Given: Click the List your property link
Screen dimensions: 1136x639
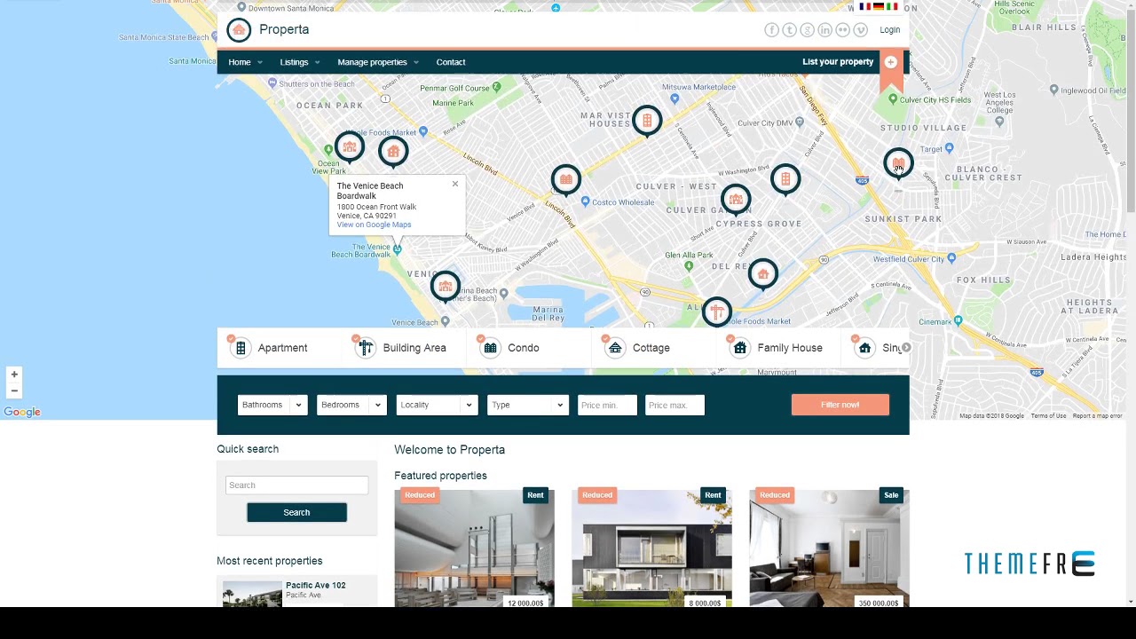Looking at the screenshot, I should tap(838, 62).
